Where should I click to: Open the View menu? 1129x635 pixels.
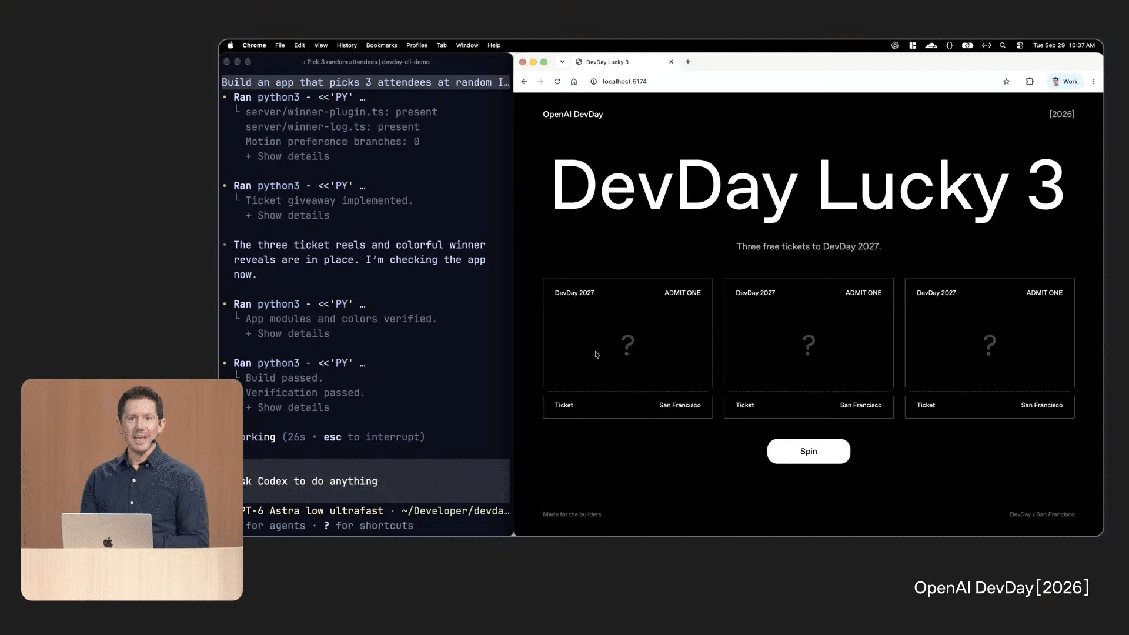(x=320, y=45)
